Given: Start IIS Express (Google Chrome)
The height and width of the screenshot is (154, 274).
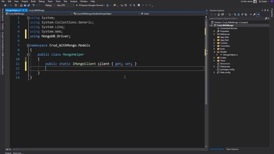Looking at the screenshot, I should [x=90, y=6].
